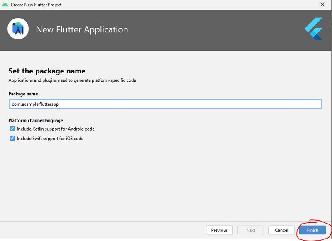
Task: Click the 'Set the package name' heading
Action: 47,71
